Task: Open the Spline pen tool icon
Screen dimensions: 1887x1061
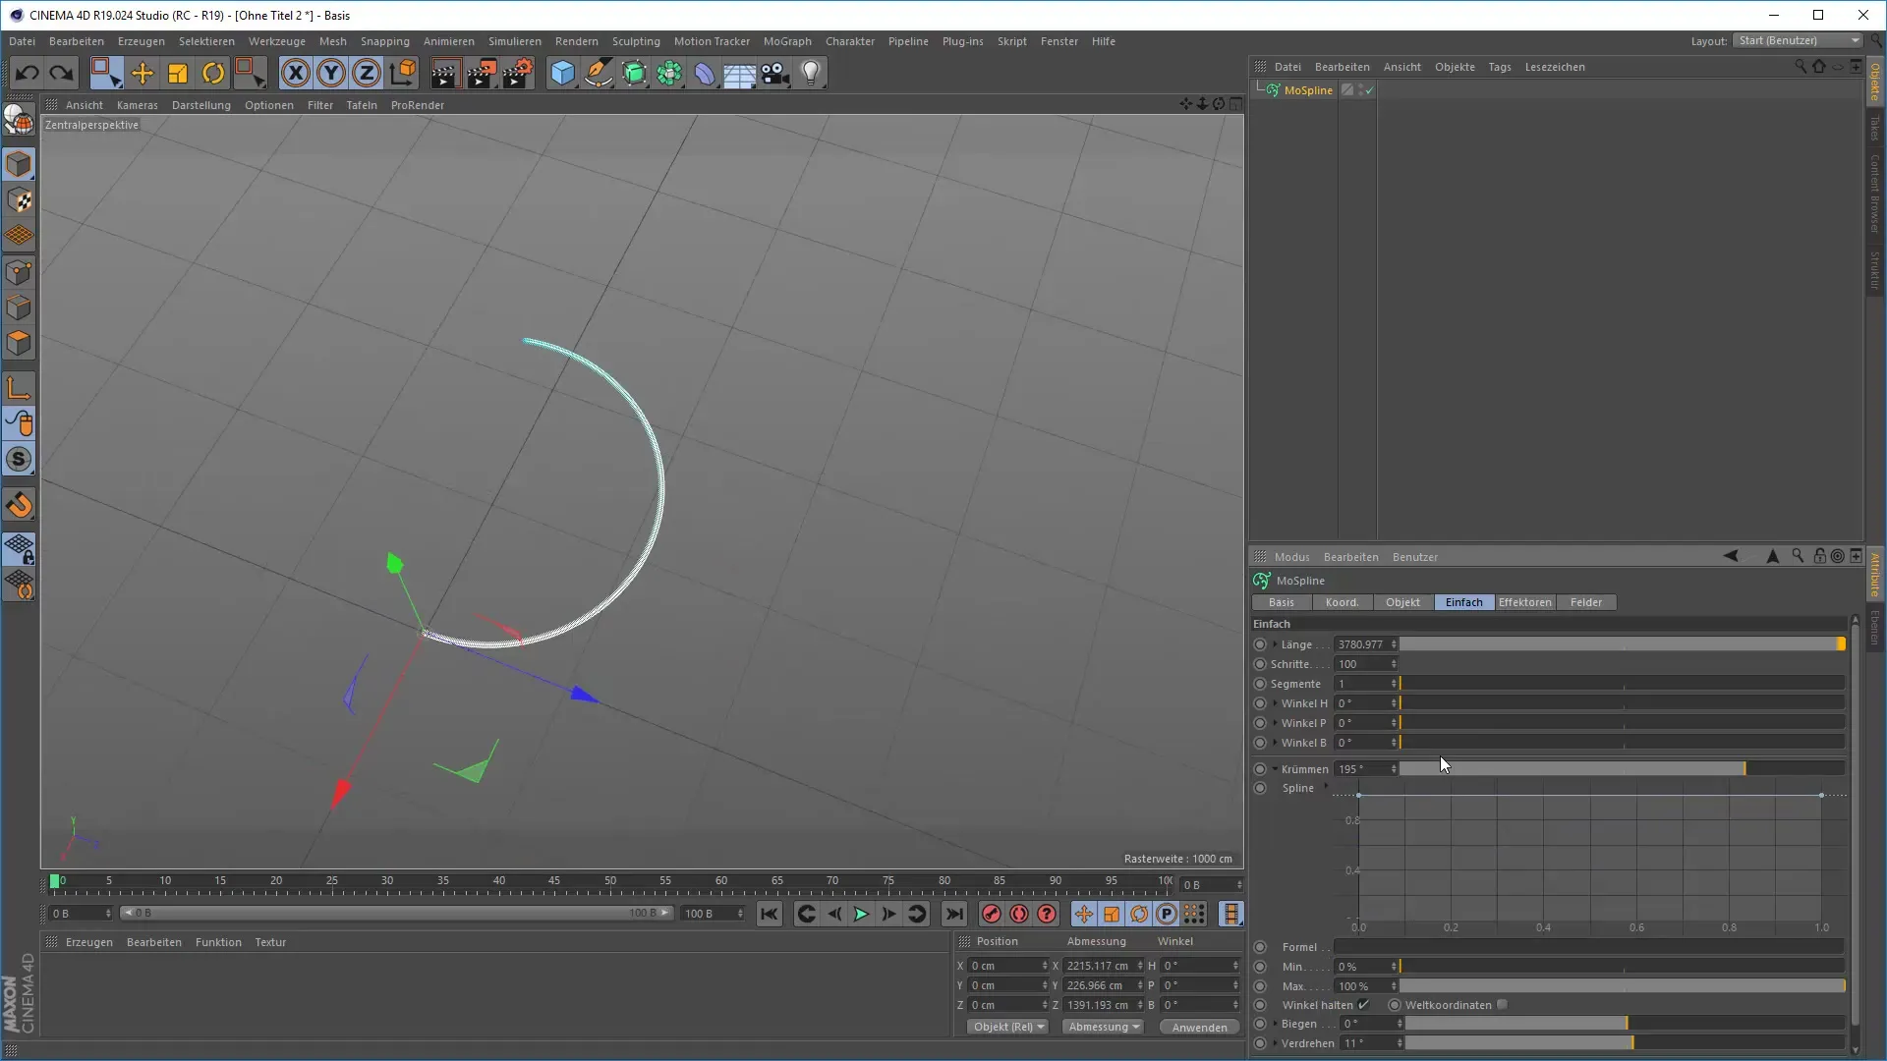Action: pyautogui.click(x=599, y=73)
